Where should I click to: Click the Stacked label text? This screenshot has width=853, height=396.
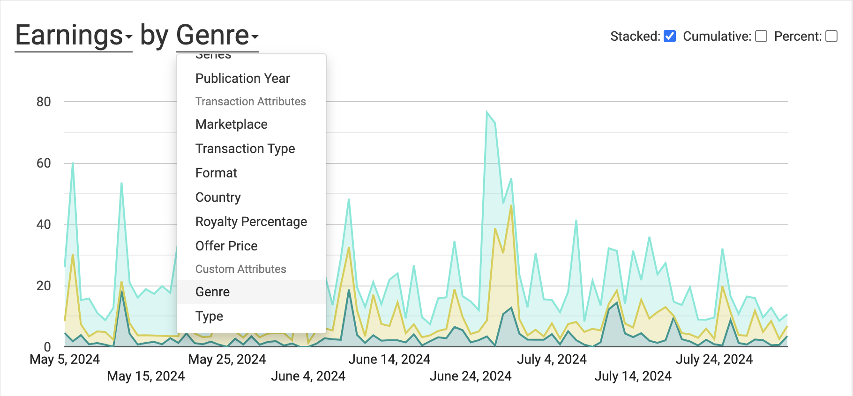pyautogui.click(x=635, y=36)
